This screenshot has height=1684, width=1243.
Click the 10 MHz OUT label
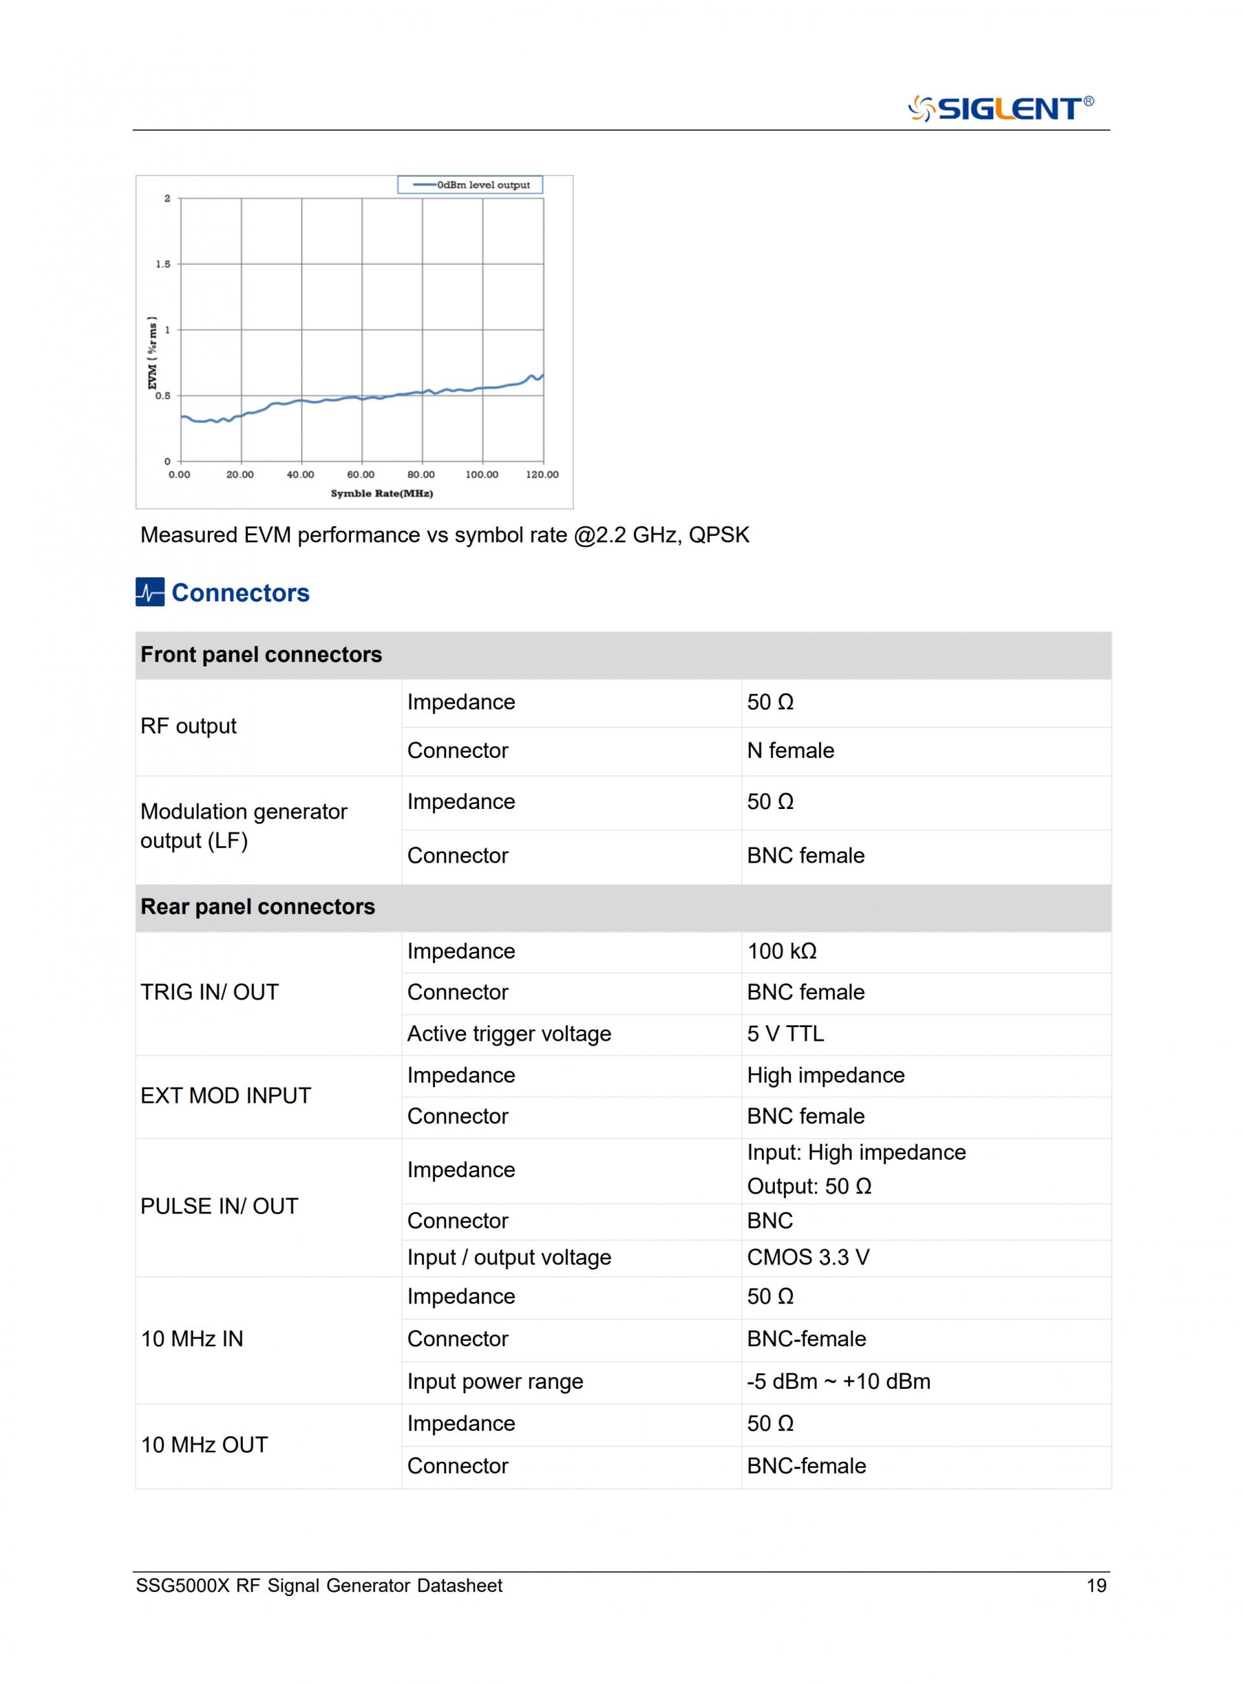pyautogui.click(x=204, y=1445)
